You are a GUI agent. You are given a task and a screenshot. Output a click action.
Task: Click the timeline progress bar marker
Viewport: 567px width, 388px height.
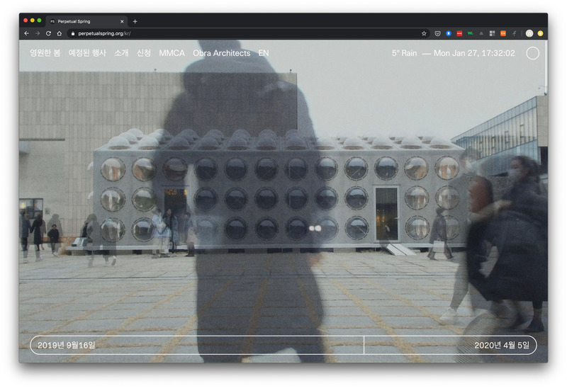[364, 345]
